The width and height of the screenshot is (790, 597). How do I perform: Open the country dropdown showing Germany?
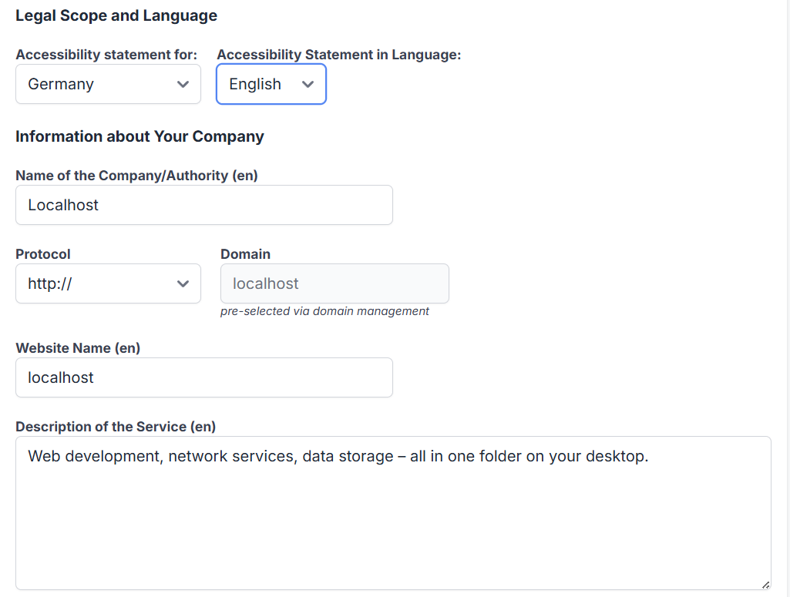pyautogui.click(x=108, y=84)
